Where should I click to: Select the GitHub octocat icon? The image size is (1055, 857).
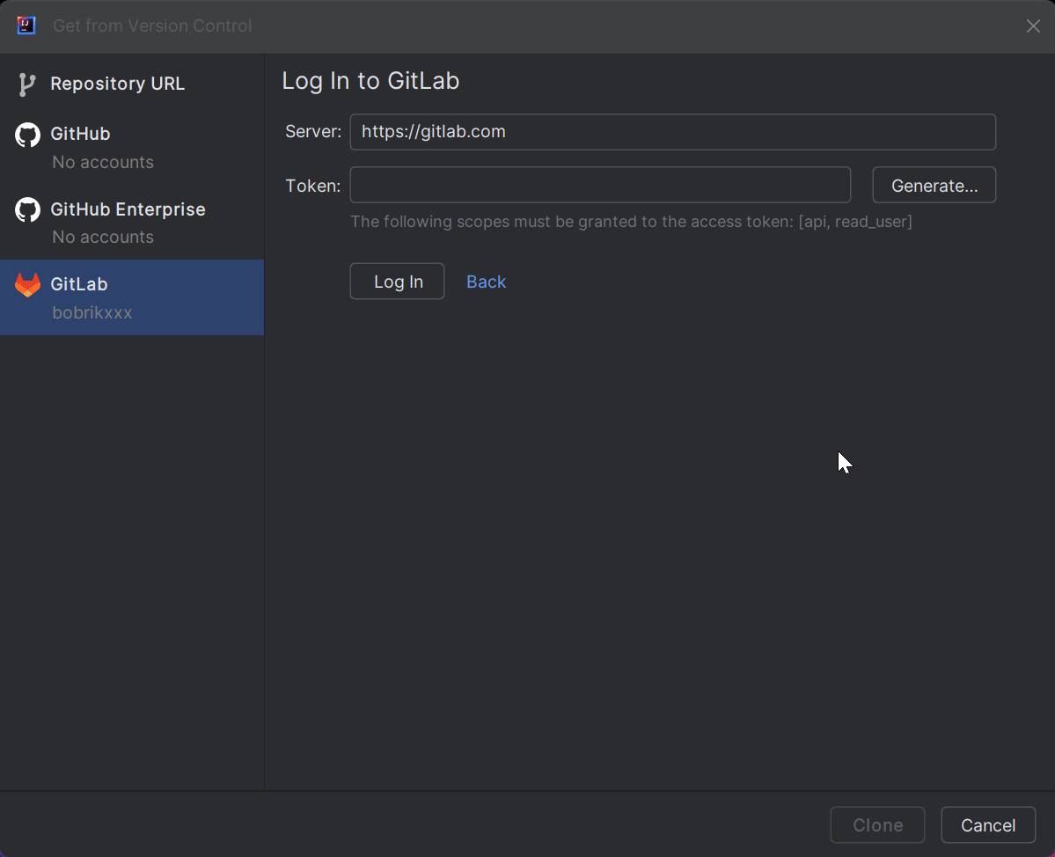coord(27,134)
